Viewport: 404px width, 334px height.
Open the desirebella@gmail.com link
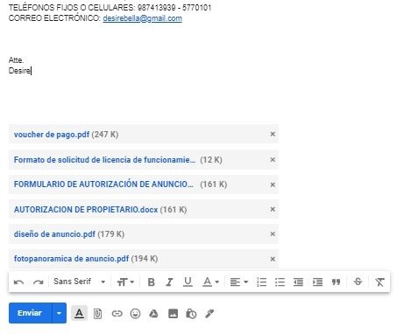[143, 18]
